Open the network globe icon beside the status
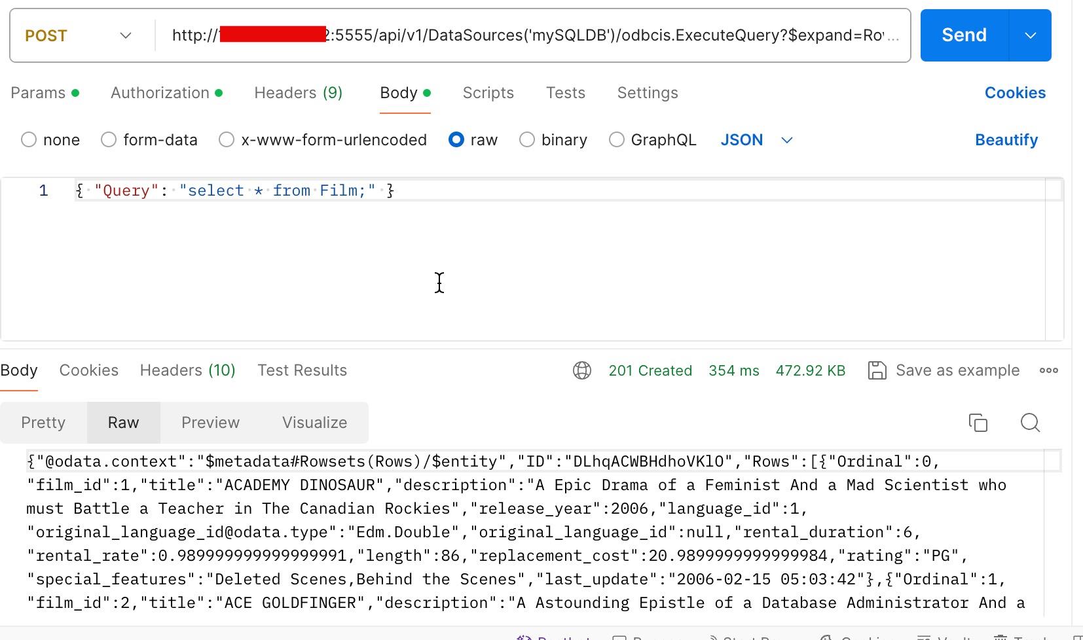This screenshot has width=1083, height=640. [x=582, y=370]
